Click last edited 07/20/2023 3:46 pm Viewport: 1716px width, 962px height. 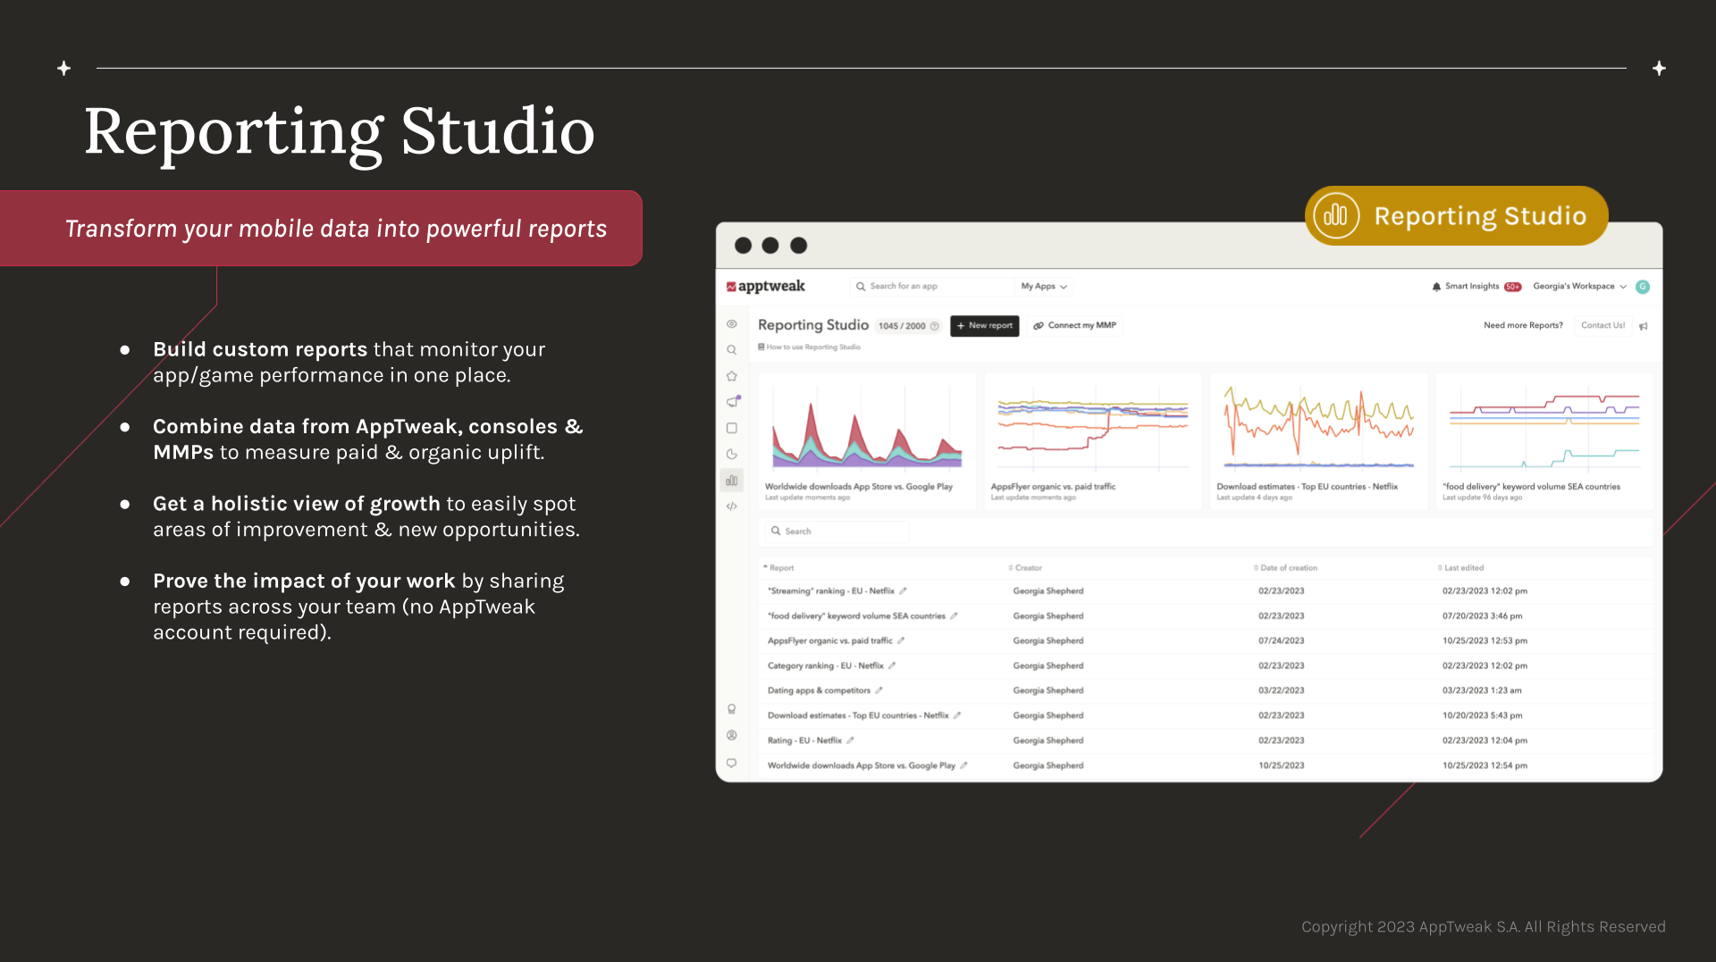tap(1482, 616)
